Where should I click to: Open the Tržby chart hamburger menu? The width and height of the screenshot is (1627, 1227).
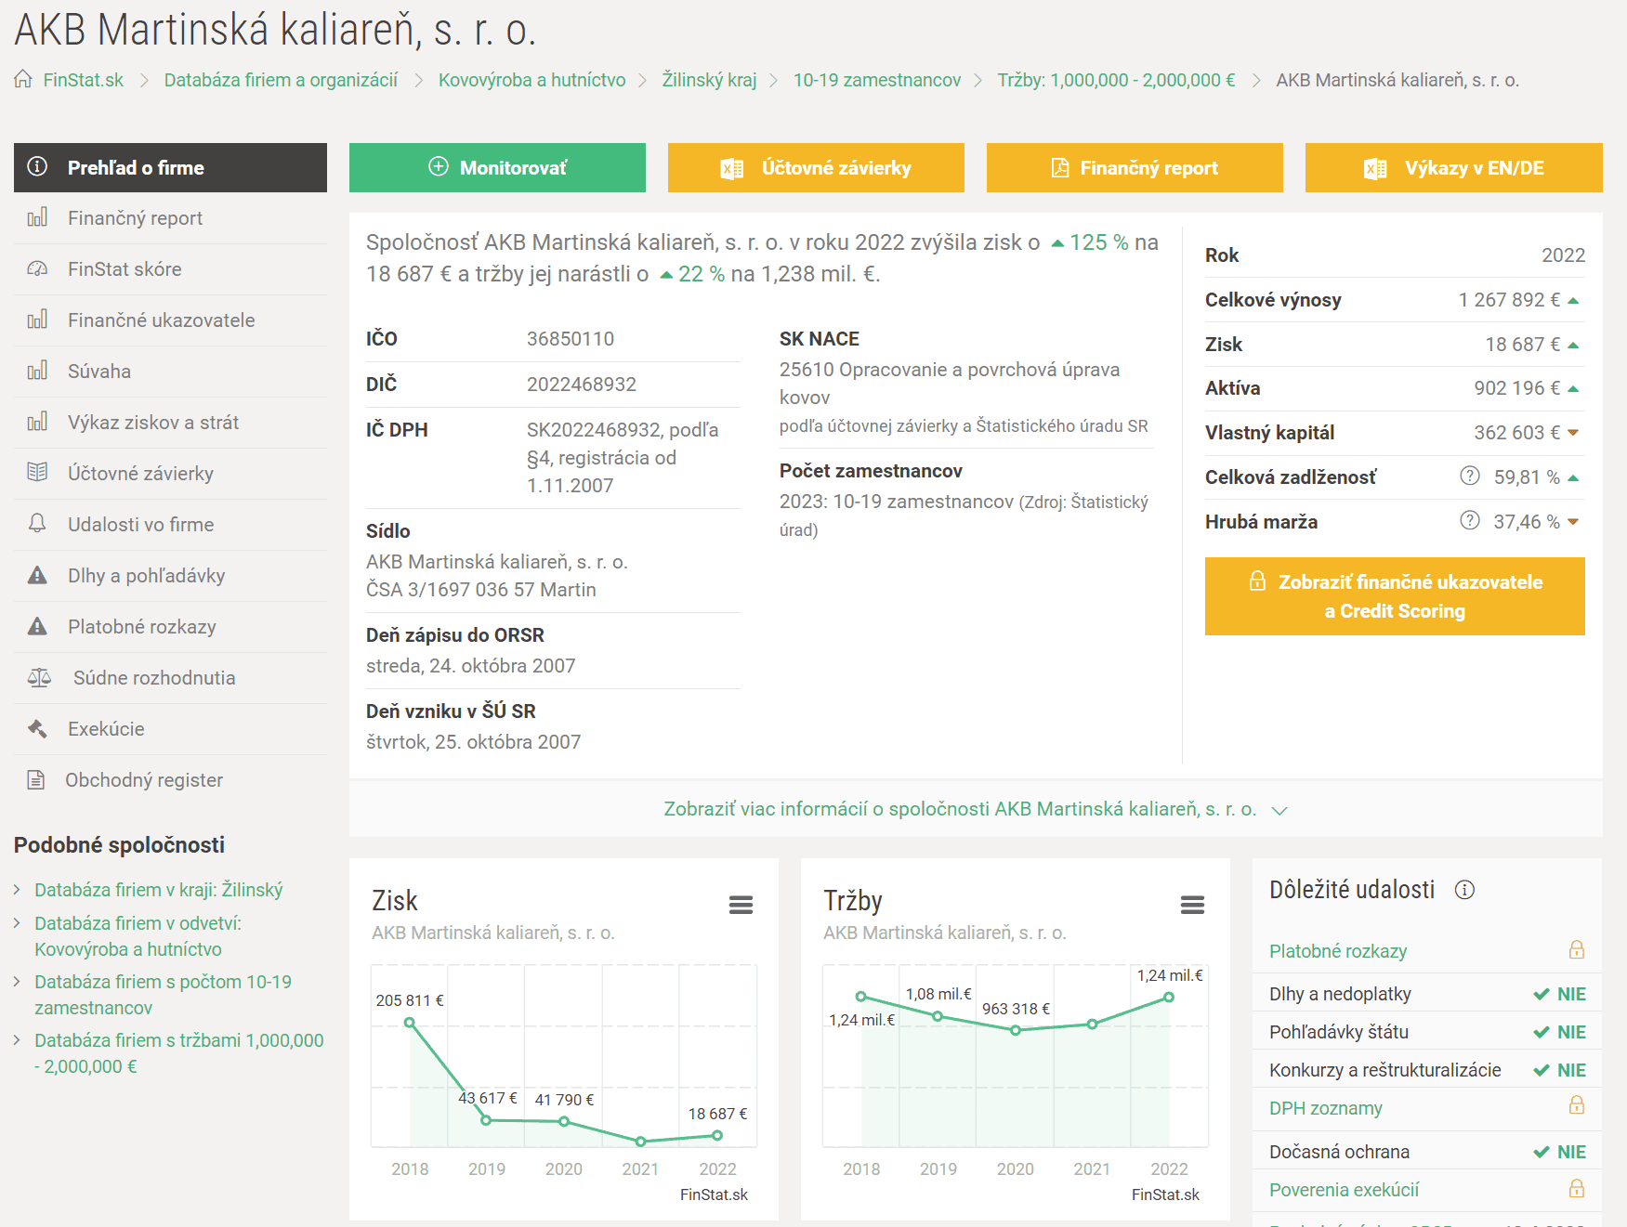click(1192, 905)
